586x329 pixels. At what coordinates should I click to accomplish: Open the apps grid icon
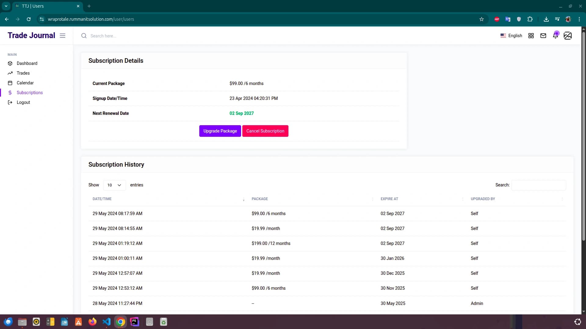coord(531,36)
